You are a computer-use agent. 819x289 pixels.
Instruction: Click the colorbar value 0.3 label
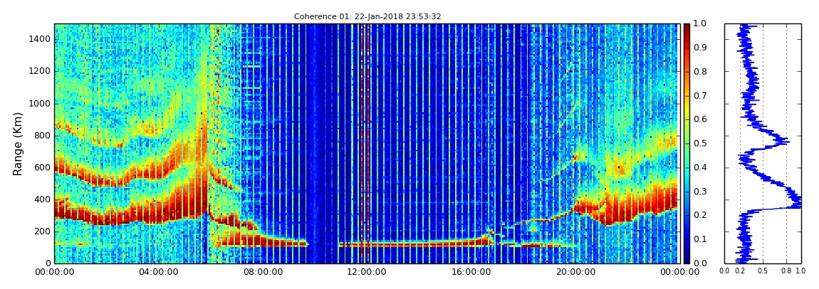click(x=699, y=191)
